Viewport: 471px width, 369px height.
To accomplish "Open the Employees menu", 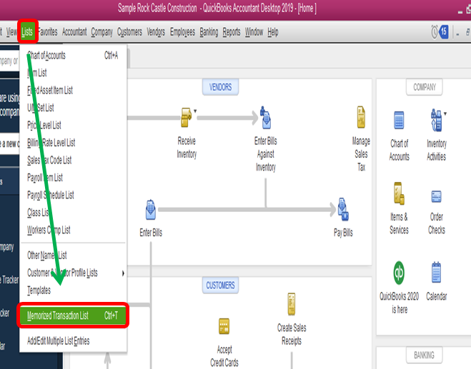I will click(x=182, y=32).
